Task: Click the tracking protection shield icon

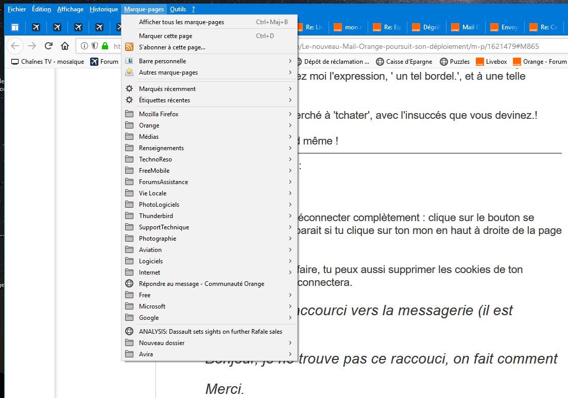Action: tap(95, 46)
